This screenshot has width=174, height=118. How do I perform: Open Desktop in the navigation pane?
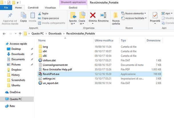point(14,49)
